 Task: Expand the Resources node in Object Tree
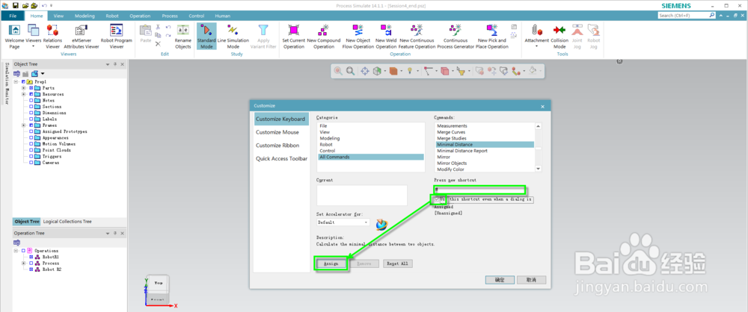pos(23,94)
